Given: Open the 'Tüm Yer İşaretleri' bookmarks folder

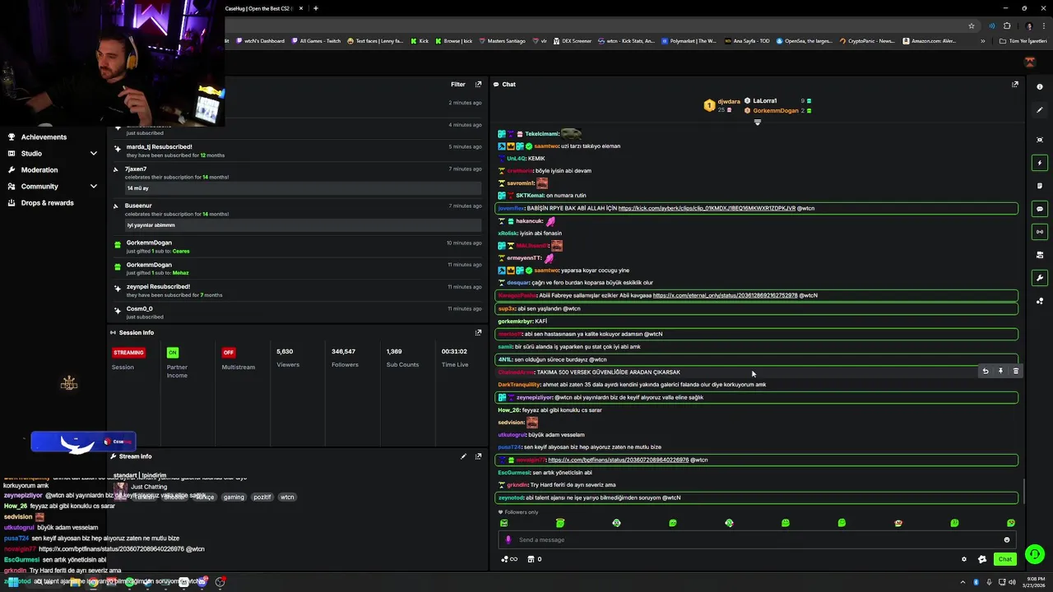Looking at the screenshot, I should pos(1023,40).
